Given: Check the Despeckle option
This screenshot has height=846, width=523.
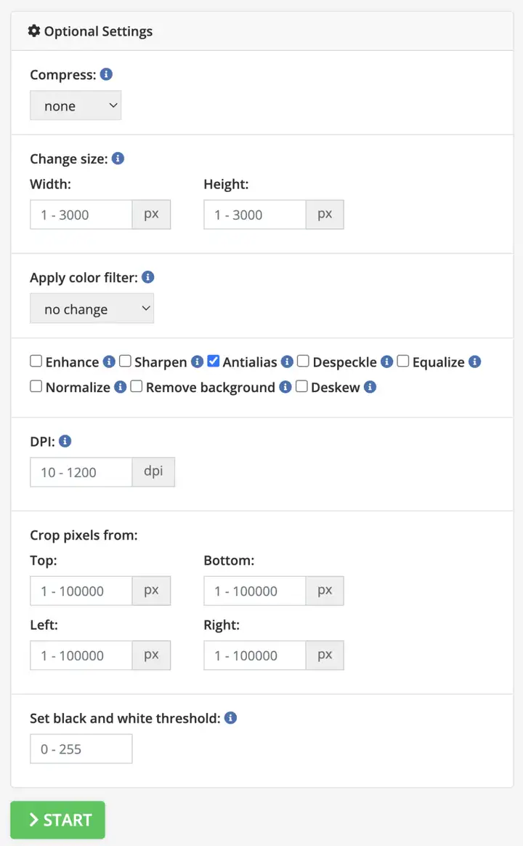Looking at the screenshot, I should pyautogui.click(x=303, y=361).
